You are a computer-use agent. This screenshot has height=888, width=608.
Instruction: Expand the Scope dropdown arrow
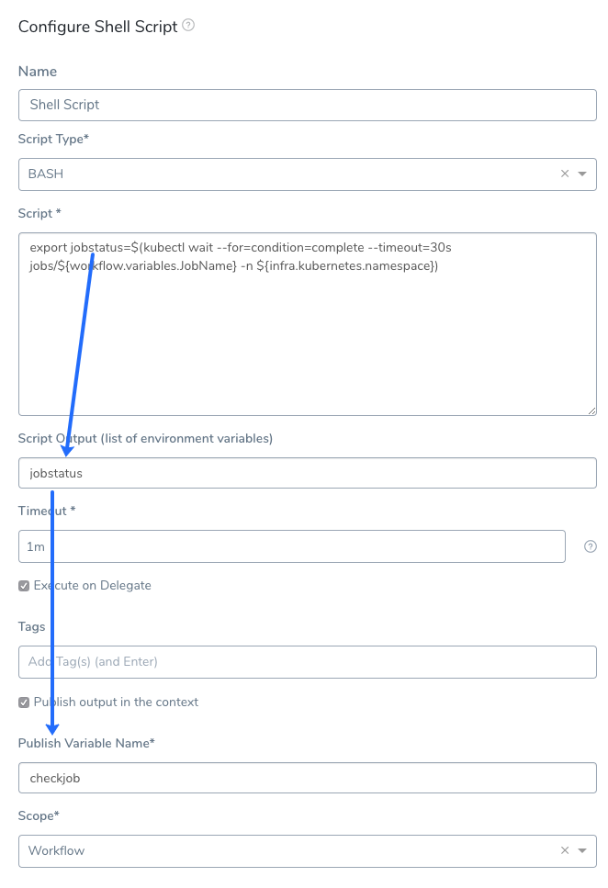582,850
